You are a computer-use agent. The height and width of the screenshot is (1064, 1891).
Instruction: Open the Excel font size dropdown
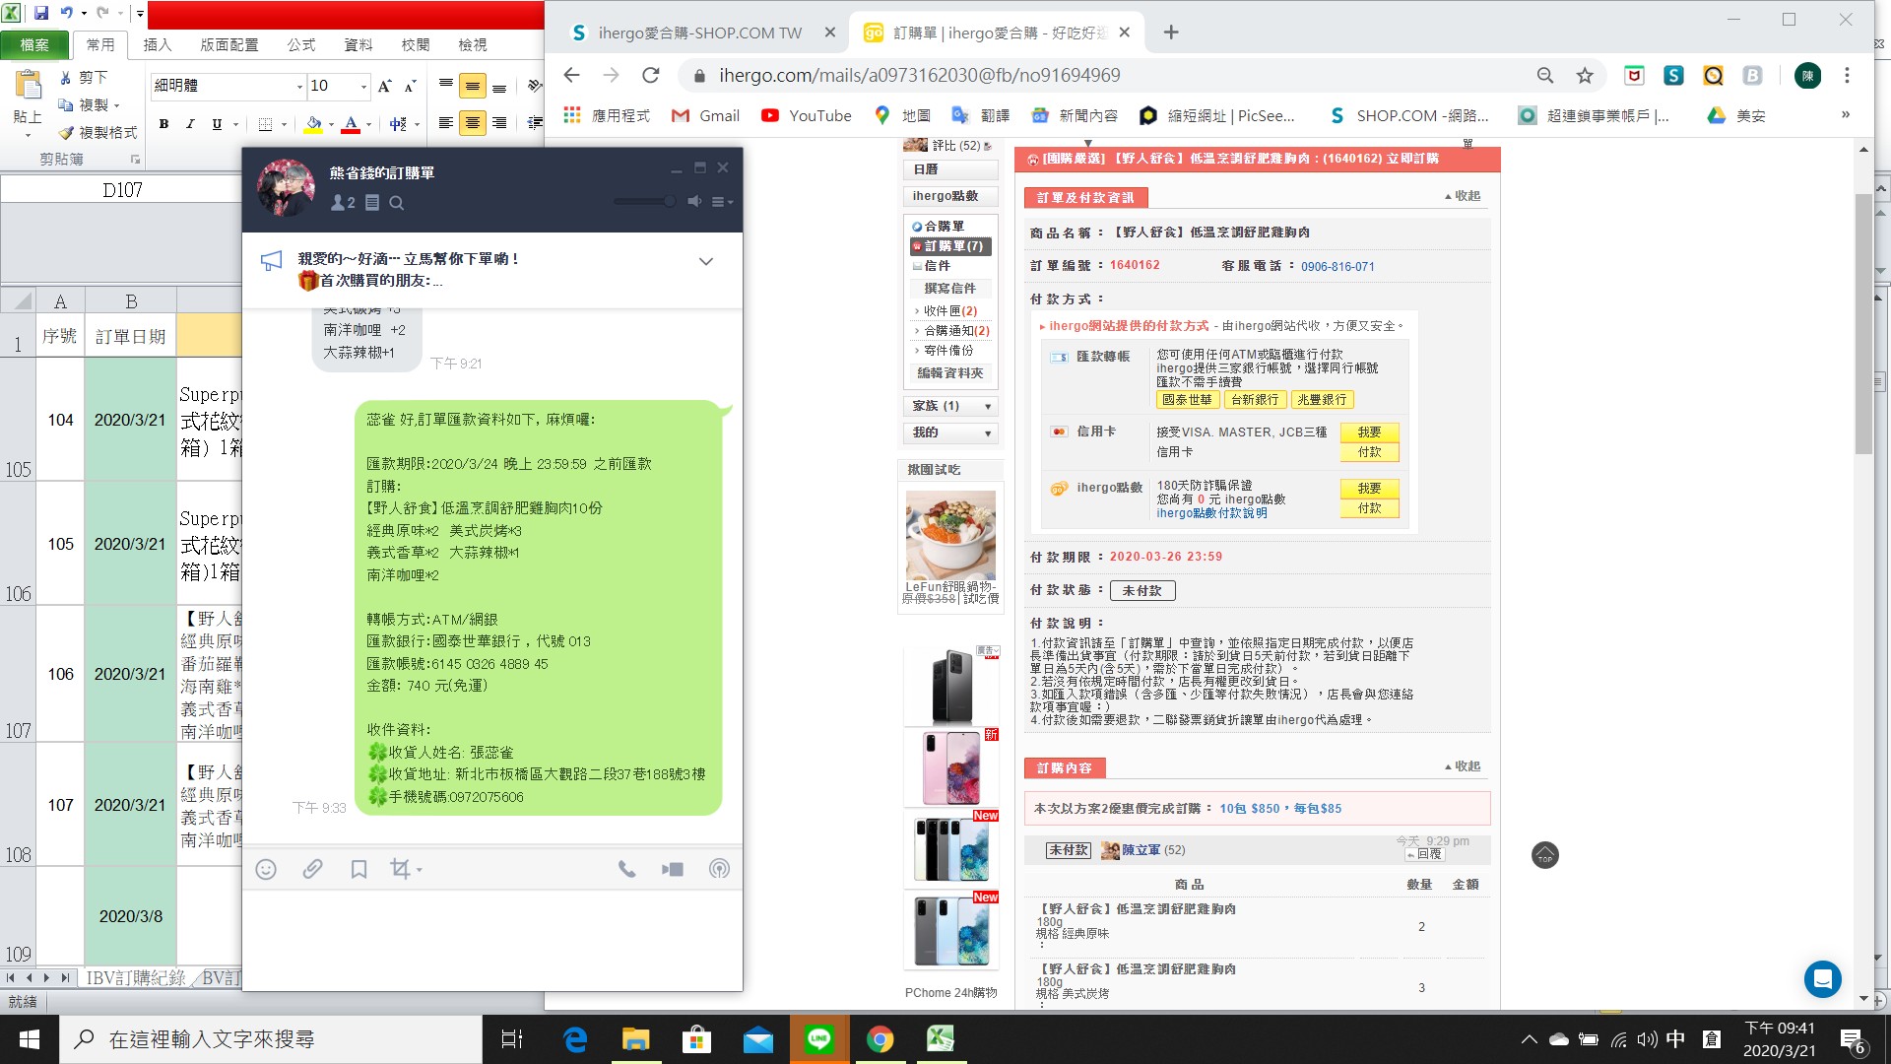tap(363, 87)
